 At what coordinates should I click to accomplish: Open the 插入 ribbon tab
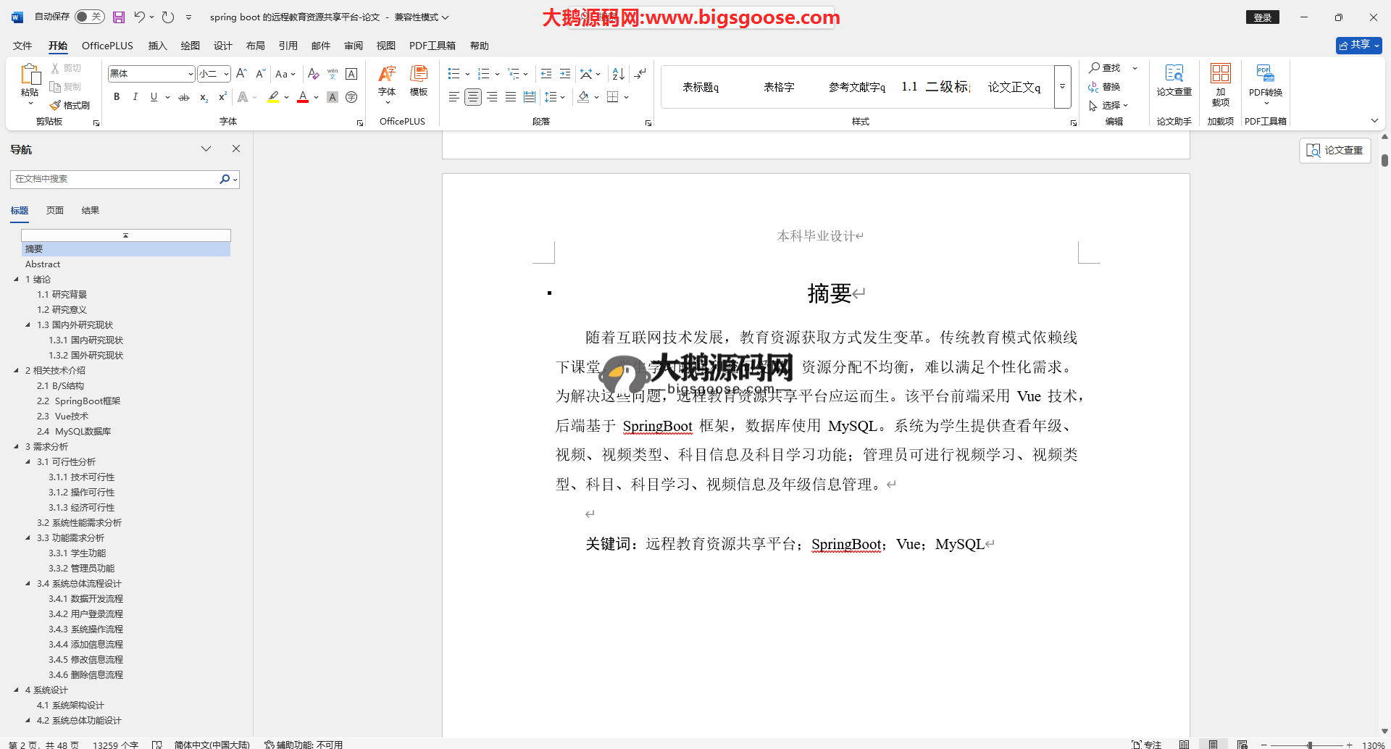point(157,46)
